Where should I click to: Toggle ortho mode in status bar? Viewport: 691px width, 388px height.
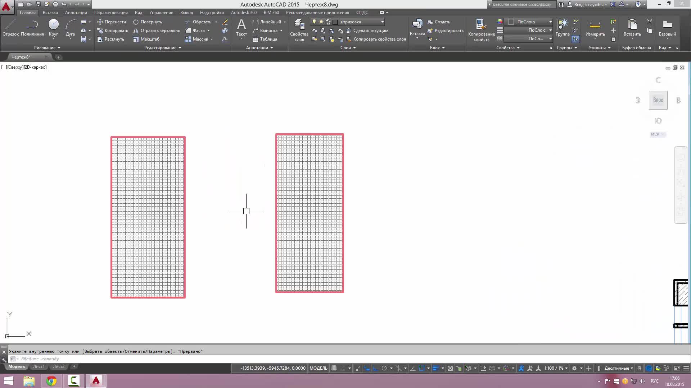[375, 368]
